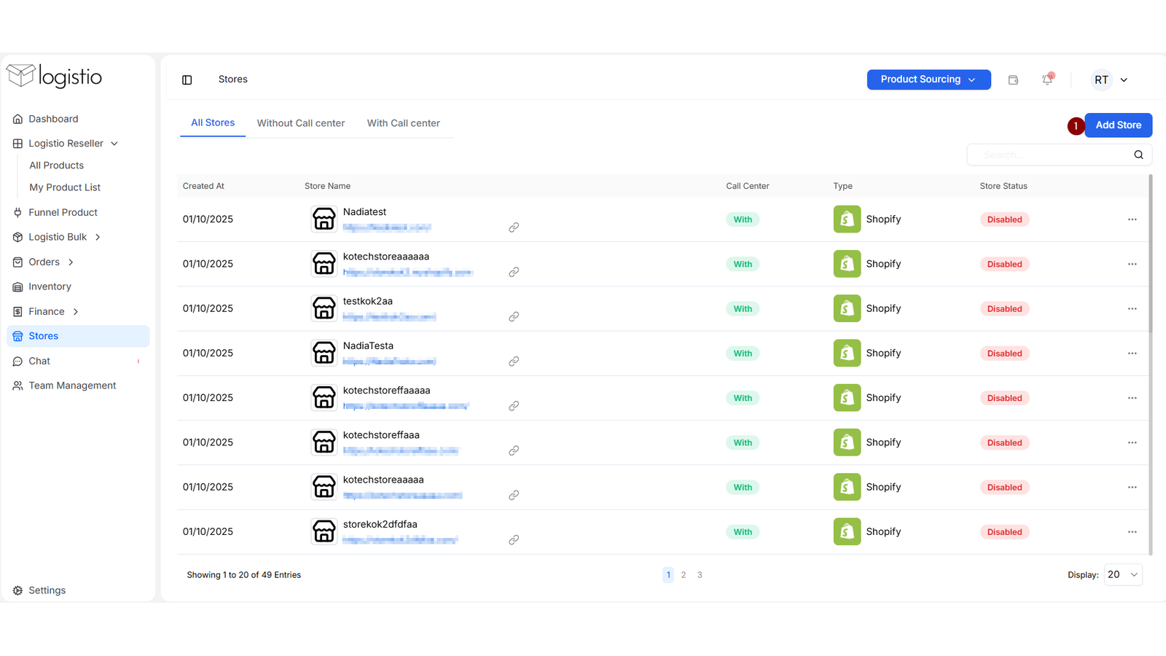Click Call Center column header
This screenshot has height=656, width=1166.
(x=748, y=186)
